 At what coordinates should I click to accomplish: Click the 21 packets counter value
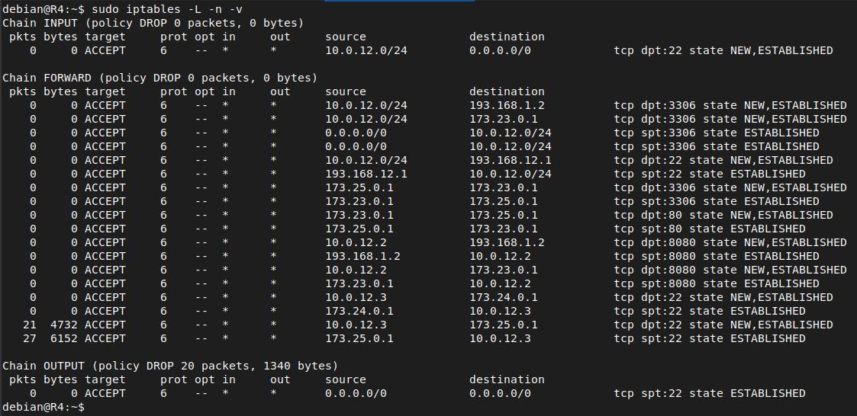pyautogui.click(x=30, y=325)
